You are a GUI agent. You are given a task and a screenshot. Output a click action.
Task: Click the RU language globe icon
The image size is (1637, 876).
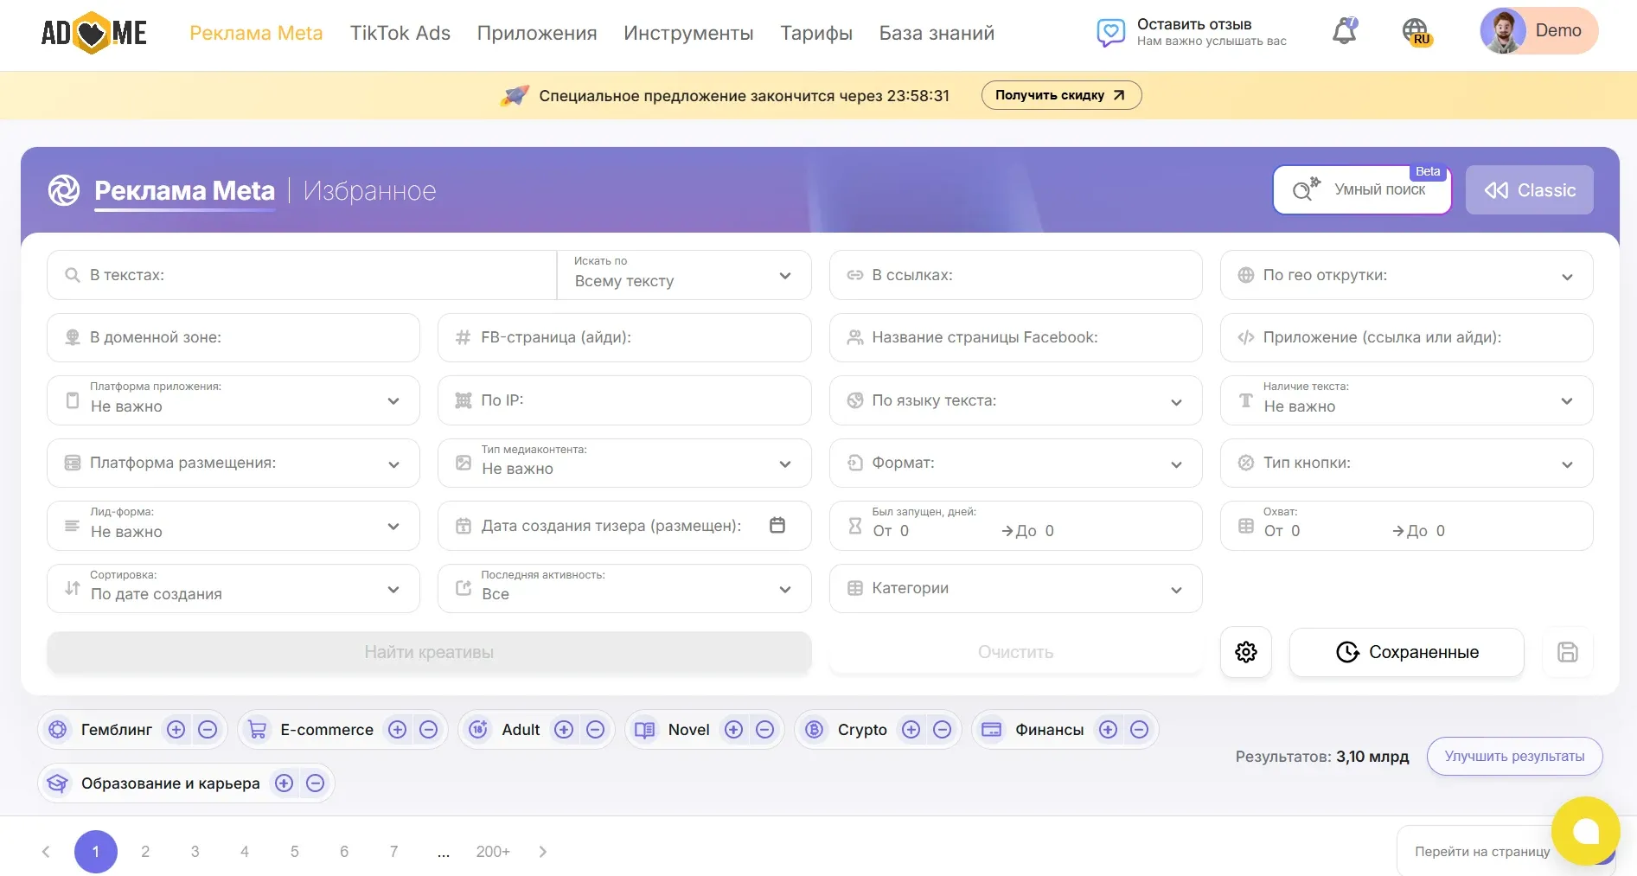click(x=1417, y=33)
